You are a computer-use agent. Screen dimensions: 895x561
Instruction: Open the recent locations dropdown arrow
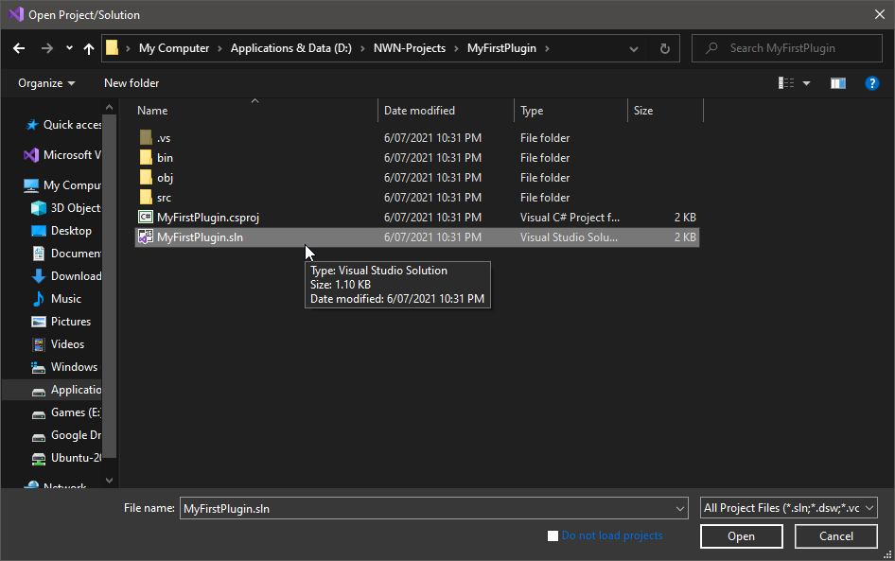click(69, 48)
